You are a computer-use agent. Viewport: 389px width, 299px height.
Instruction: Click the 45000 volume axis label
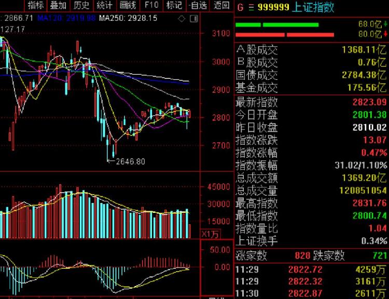pos(219,187)
